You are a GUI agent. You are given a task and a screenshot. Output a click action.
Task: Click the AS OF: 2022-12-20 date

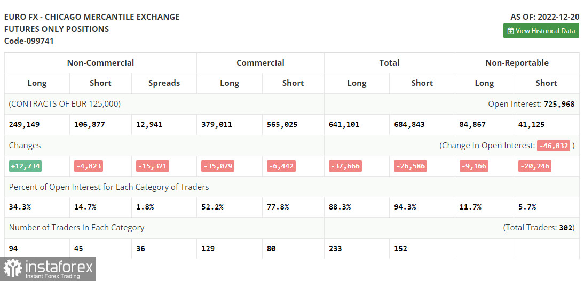point(545,17)
